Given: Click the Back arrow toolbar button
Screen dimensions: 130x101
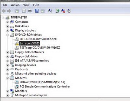Looking at the screenshot, I should tap(4, 11).
